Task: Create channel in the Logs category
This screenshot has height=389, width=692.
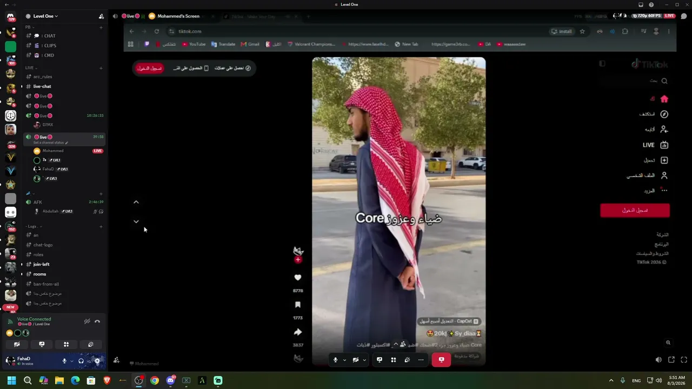Action: coord(101,226)
